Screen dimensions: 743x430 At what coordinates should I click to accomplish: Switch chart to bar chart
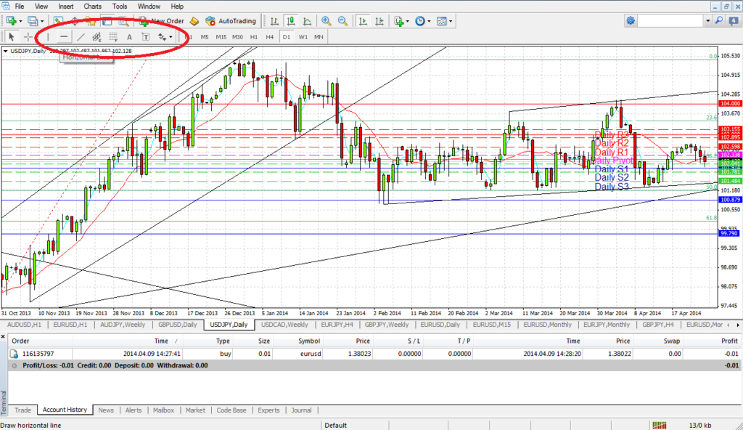[274, 21]
